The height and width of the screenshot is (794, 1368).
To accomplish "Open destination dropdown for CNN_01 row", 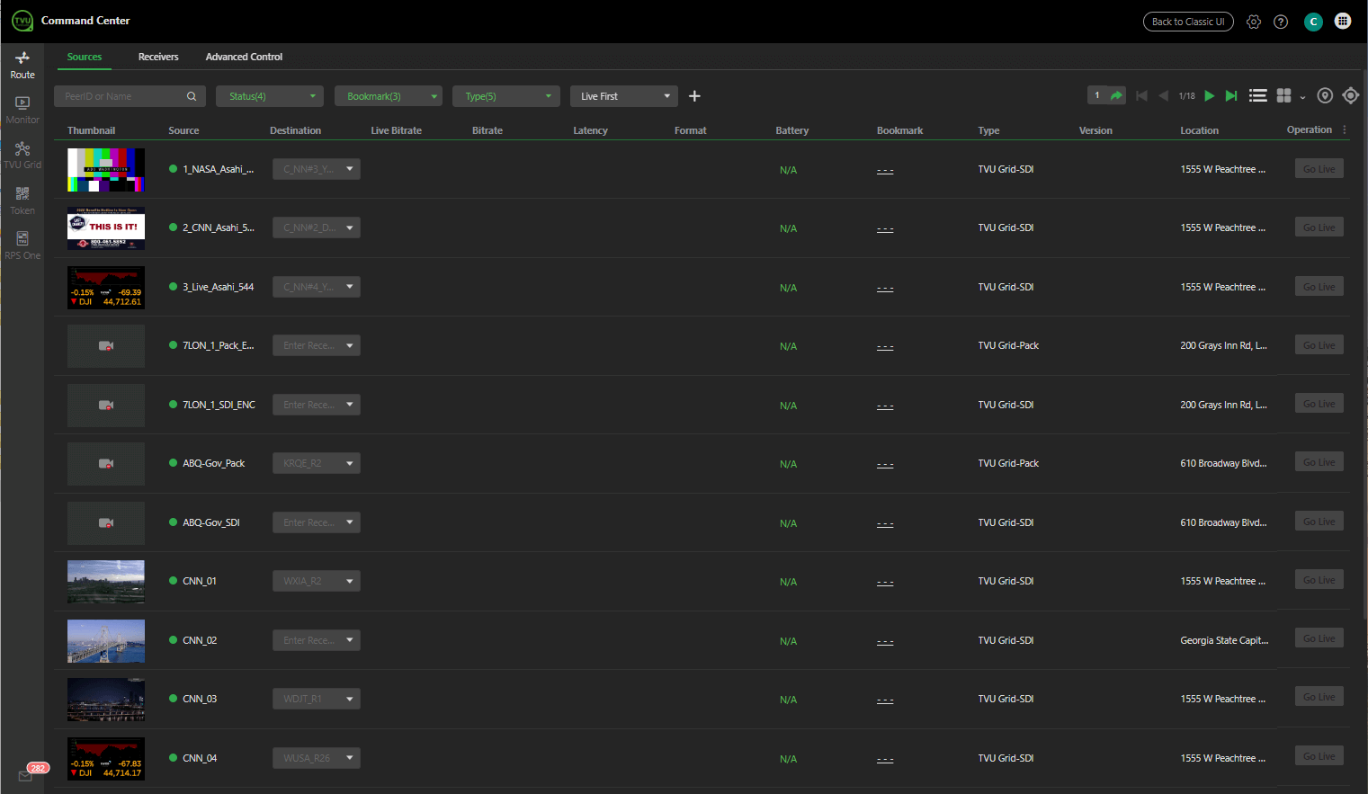I will (317, 581).
